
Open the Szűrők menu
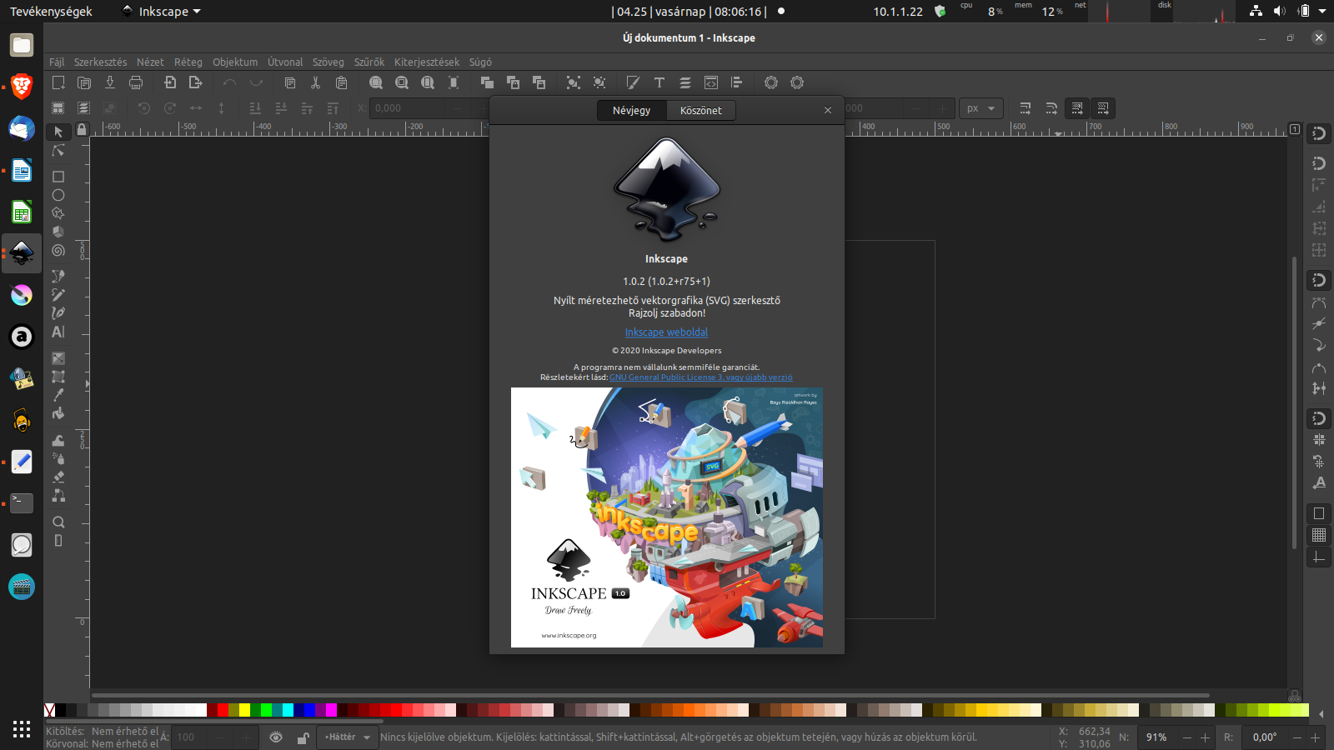click(369, 62)
